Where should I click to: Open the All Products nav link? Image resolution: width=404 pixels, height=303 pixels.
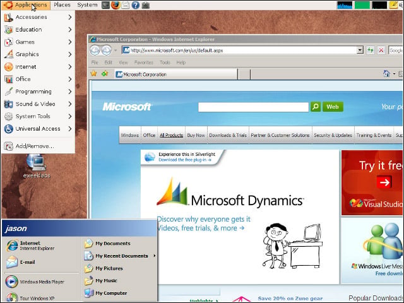[x=171, y=135]
